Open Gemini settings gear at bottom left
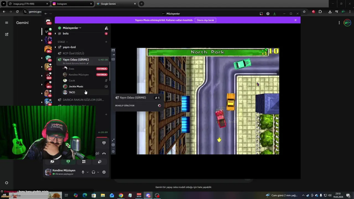Viewport: 354px width, 199px height. pyautogui.click(x=7, y=183)
